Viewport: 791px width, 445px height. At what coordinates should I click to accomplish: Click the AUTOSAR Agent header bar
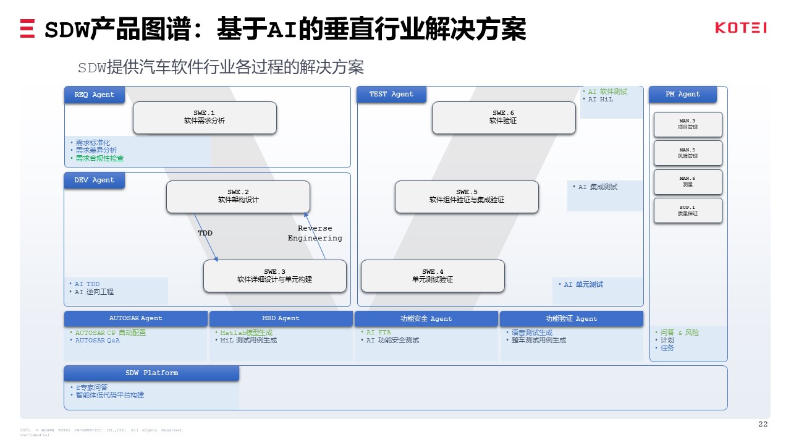pyautogui.click(x=136, y=318)
